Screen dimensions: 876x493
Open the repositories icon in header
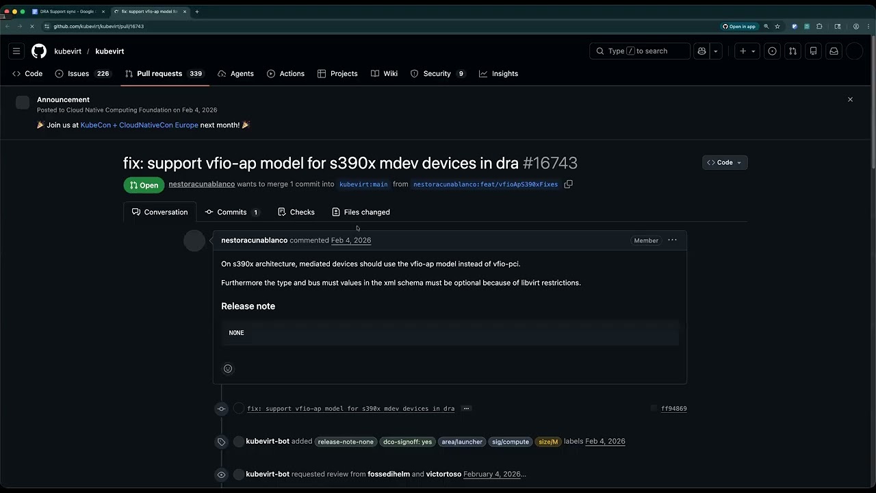pos(813,51)
